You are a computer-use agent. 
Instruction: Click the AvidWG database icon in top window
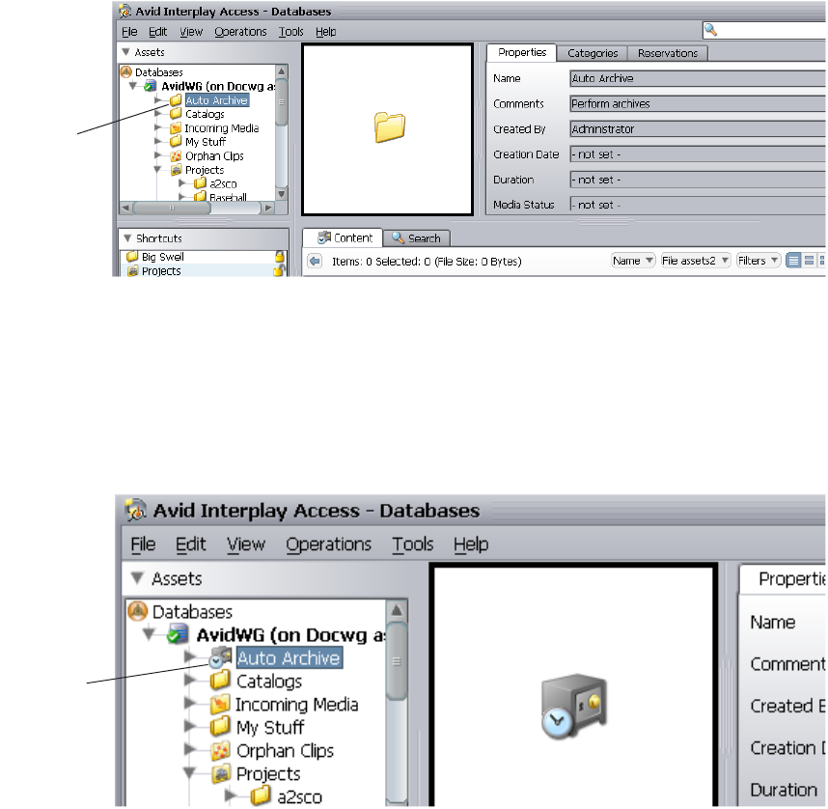(x=151, y=86)
